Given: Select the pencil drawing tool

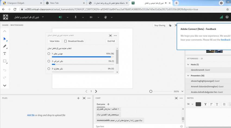Looking at the screenshot, I should (x=5, y=46).
